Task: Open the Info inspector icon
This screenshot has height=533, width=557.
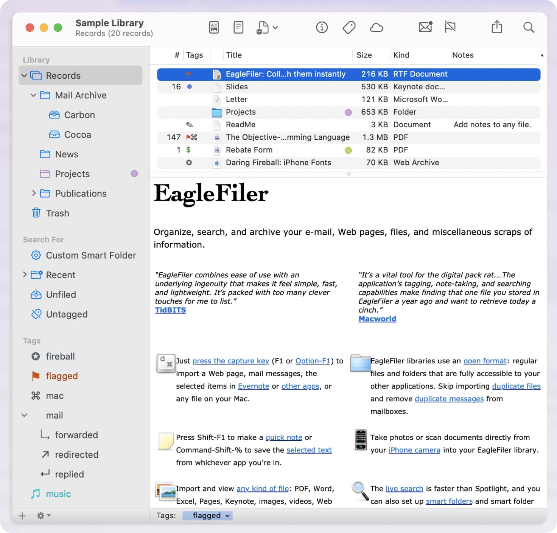Action: pos(321,27)
